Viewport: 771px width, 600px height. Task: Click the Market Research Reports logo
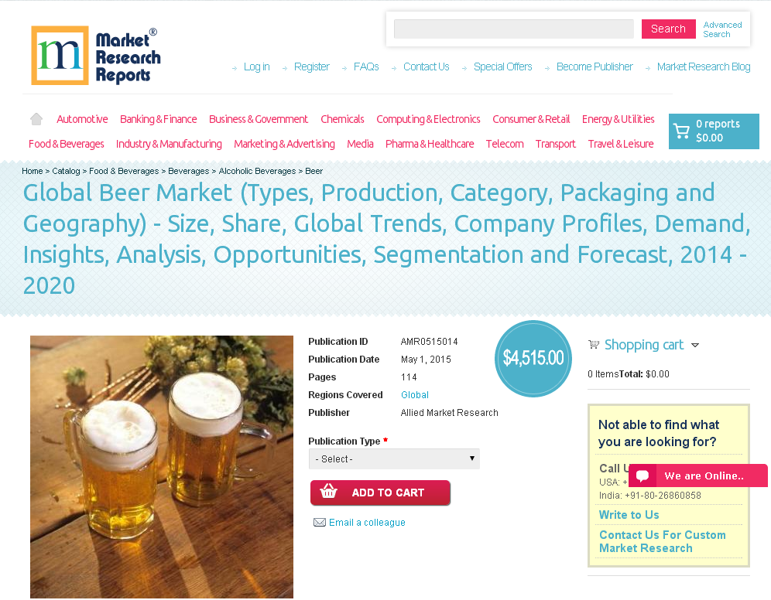click(x=94, y=55)
